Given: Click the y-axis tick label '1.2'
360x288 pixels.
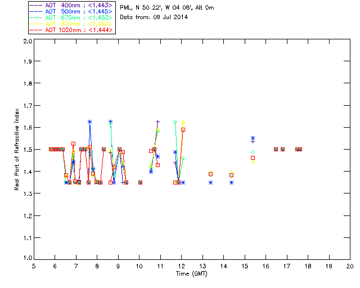Looking at the screenshot, I should click(x=28, y=216).
